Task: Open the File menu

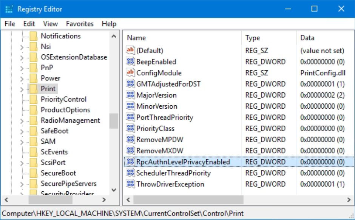Action: [x=9, y=23]
